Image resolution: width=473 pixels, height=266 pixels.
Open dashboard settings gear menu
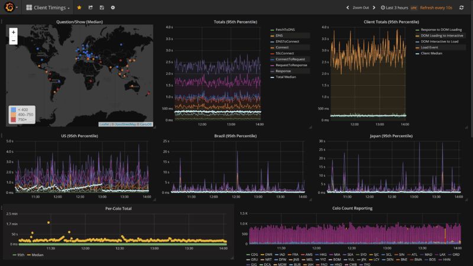pyautogui.click(x=113, y=8)
